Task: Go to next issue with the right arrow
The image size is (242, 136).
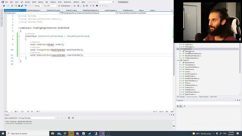Action: (x=32, y=111)
